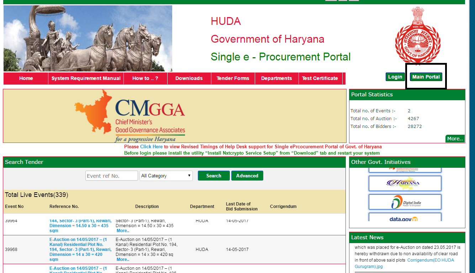Click the Reference No. column header
The height and width of the screenshot is (273, 475).
[x=64, y=207]
